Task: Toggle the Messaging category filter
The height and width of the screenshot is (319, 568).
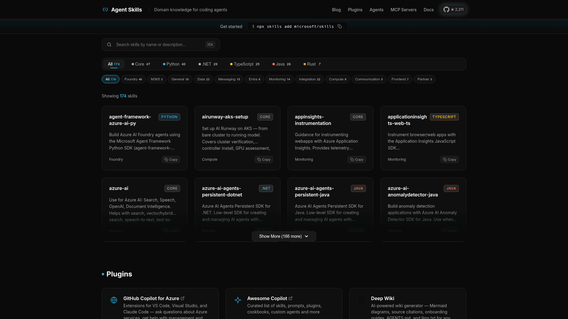Action: [x=229, y=79]
